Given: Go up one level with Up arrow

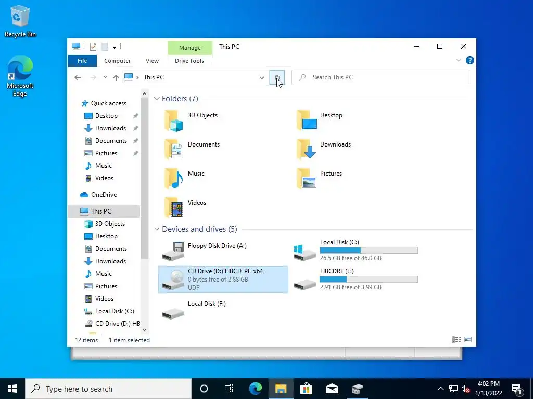Looking at the screenshot, I should tap(116, 78).
